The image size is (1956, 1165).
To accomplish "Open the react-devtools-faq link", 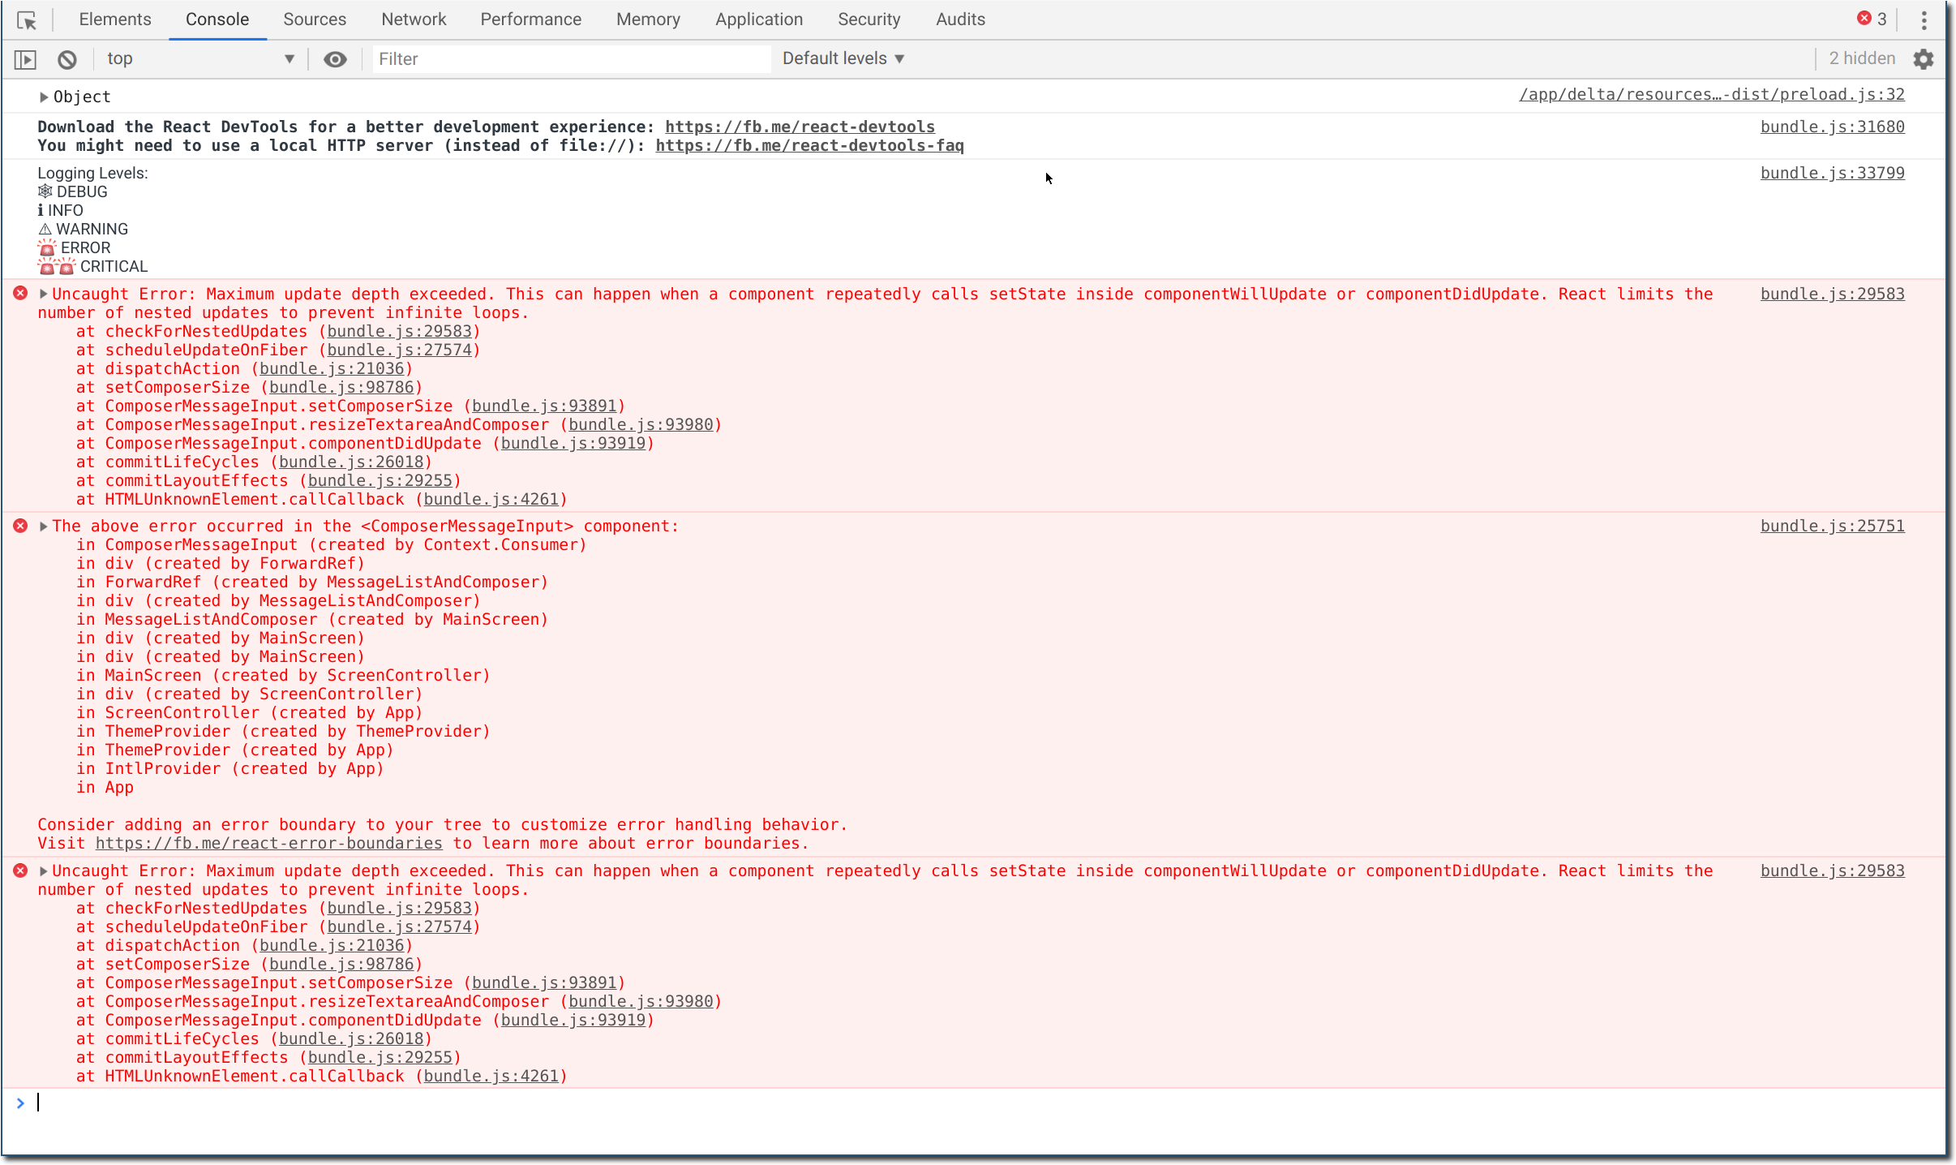I will [809, 146].
